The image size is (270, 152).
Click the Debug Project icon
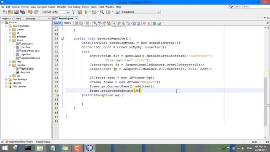click(94, 12)
